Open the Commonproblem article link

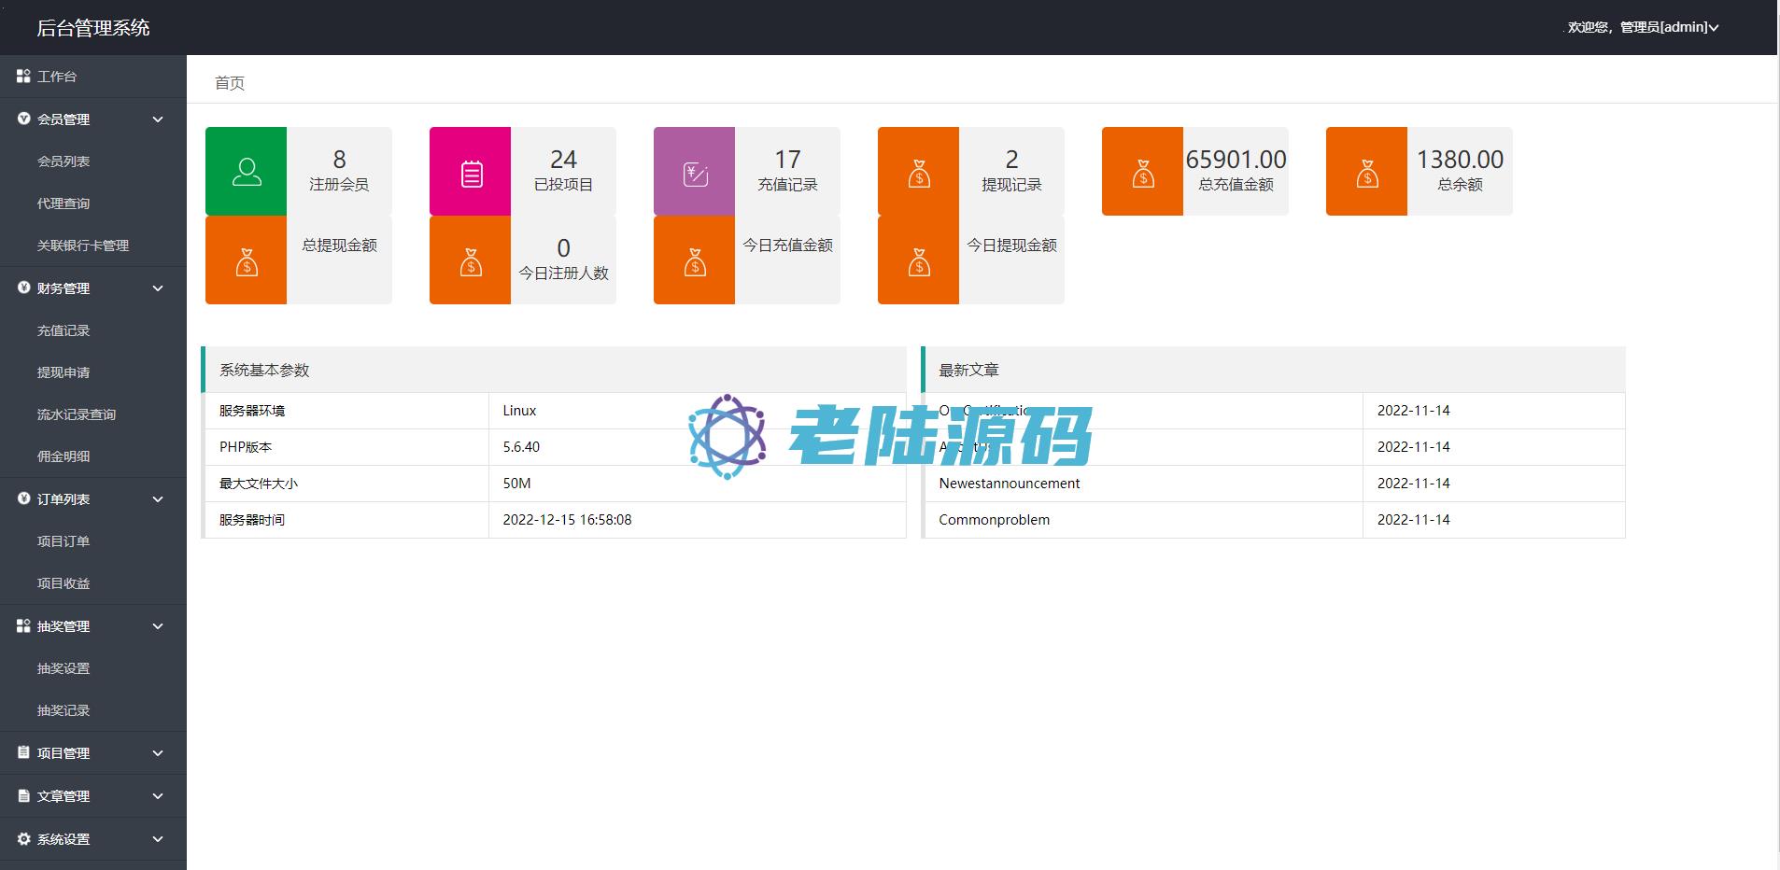tap(994, 520)
